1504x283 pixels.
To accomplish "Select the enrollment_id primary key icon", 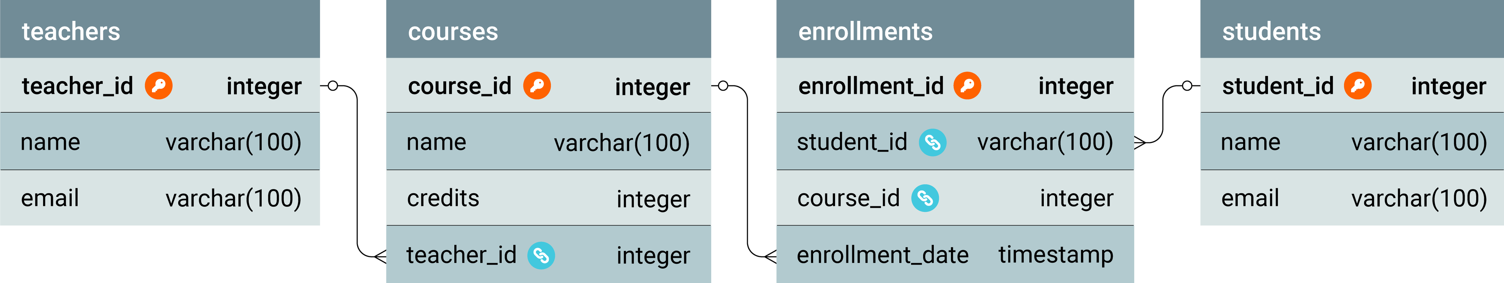I will click(967, 86).
